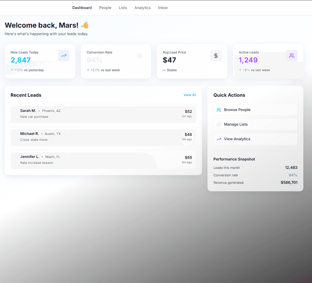Click the target icon on Conversion Rate card
312x283 pixels.
(x=140, y=55)
